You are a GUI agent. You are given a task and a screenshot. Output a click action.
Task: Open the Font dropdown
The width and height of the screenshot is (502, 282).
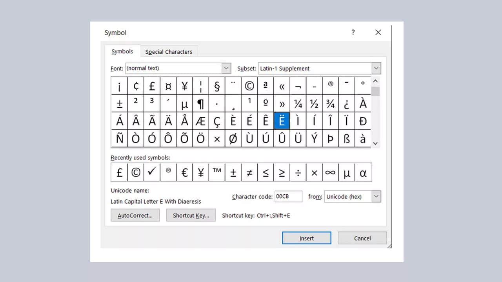[226, 68]
